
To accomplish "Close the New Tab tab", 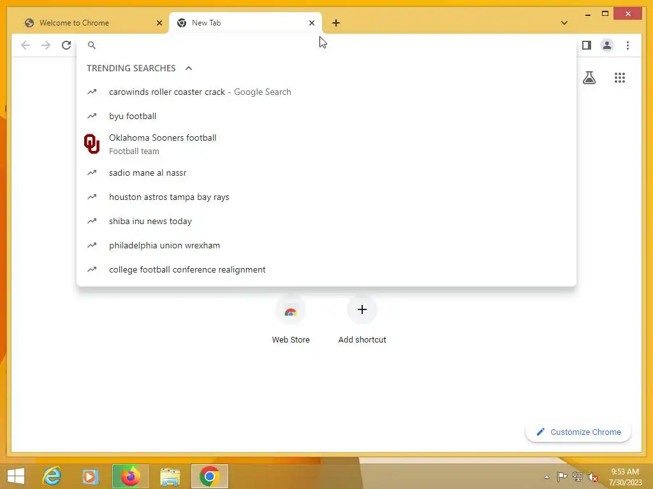I will (x=311, y=23).
